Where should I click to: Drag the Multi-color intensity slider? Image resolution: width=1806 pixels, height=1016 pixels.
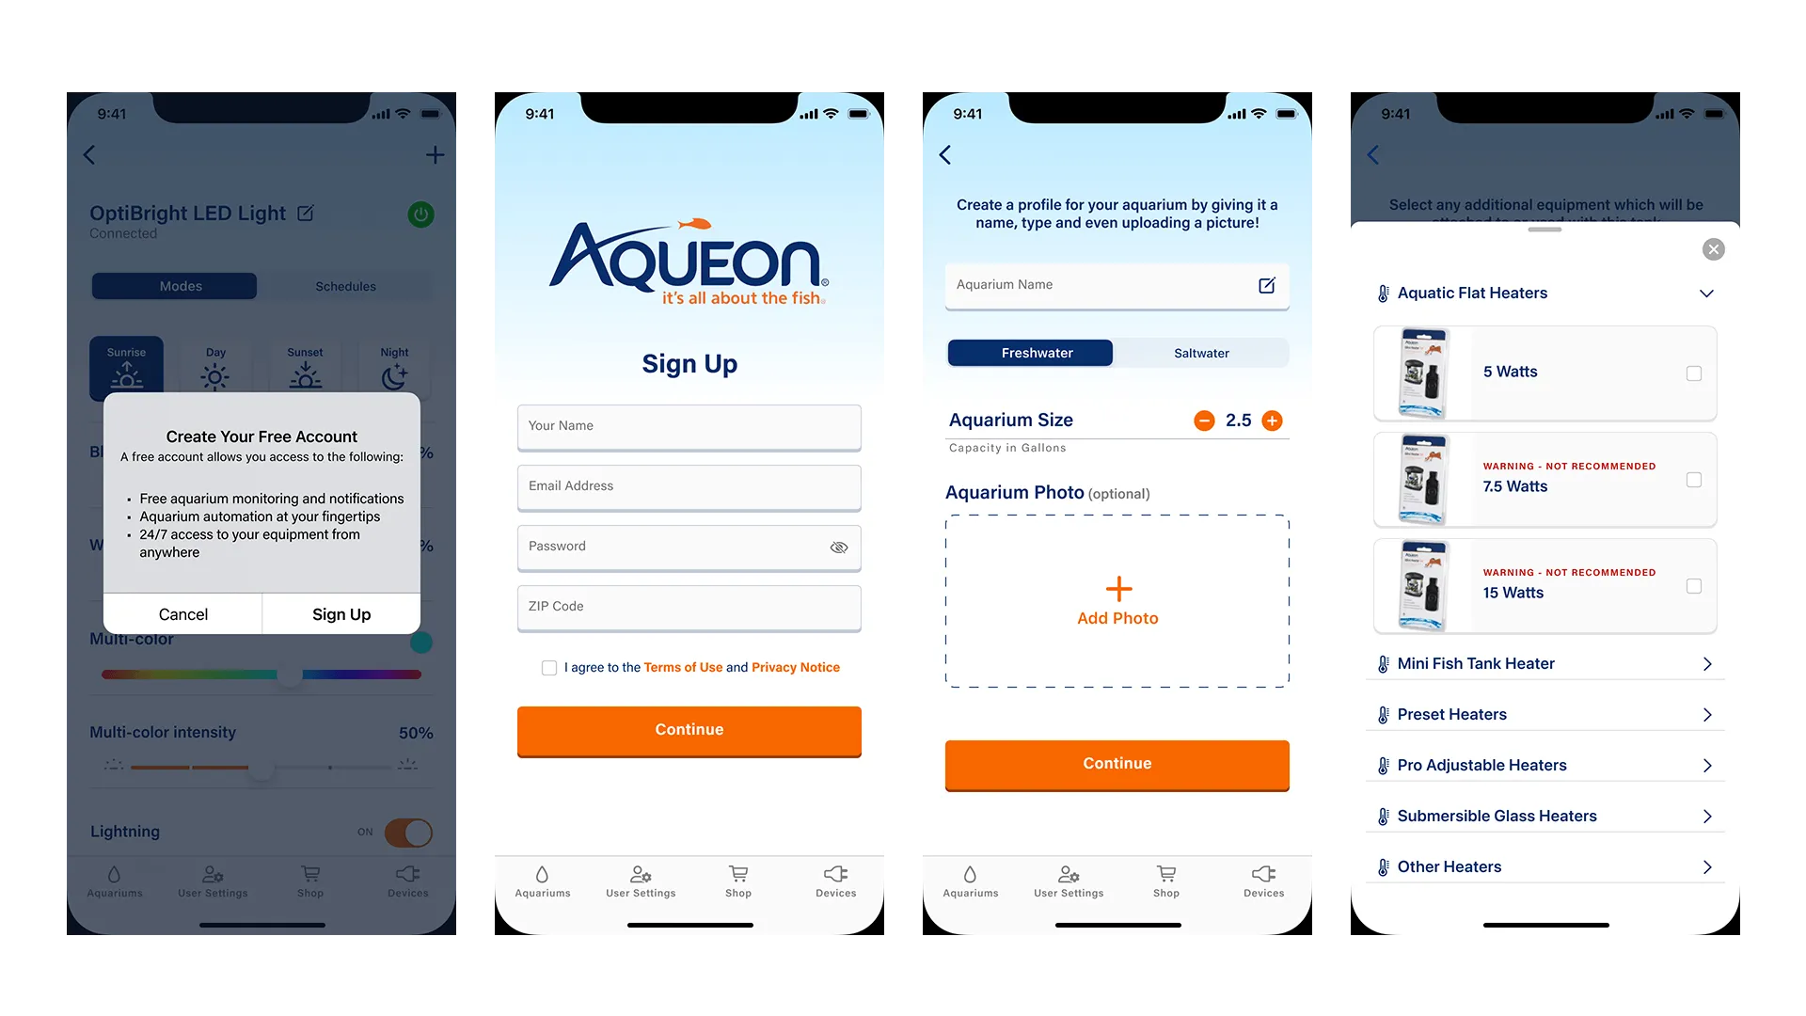258,770
